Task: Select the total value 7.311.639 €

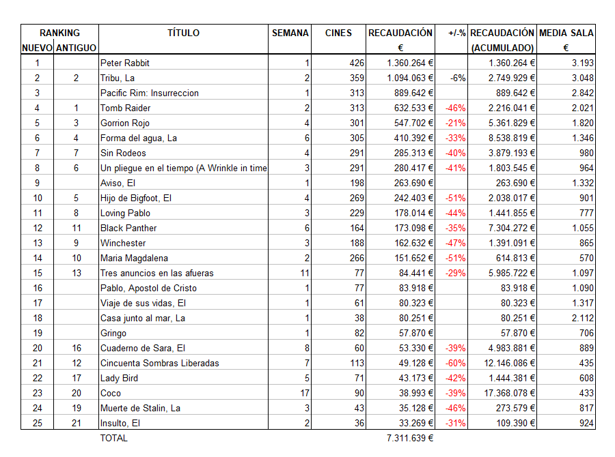Action: [410, 438]
